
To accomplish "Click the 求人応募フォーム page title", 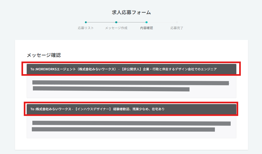I will [131, 12].
